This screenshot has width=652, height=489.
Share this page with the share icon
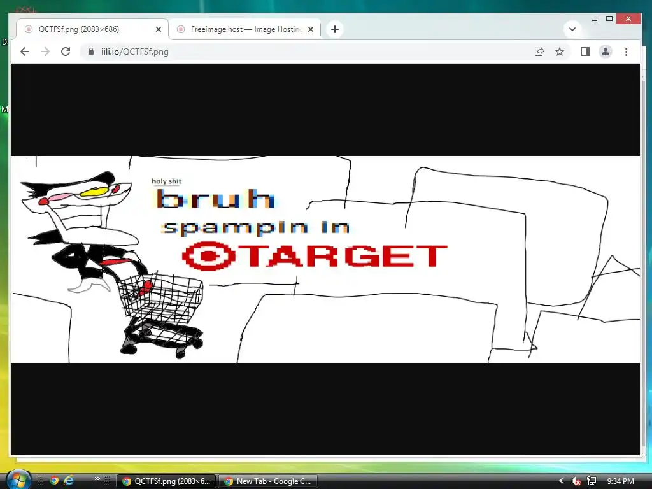[539, 52]
